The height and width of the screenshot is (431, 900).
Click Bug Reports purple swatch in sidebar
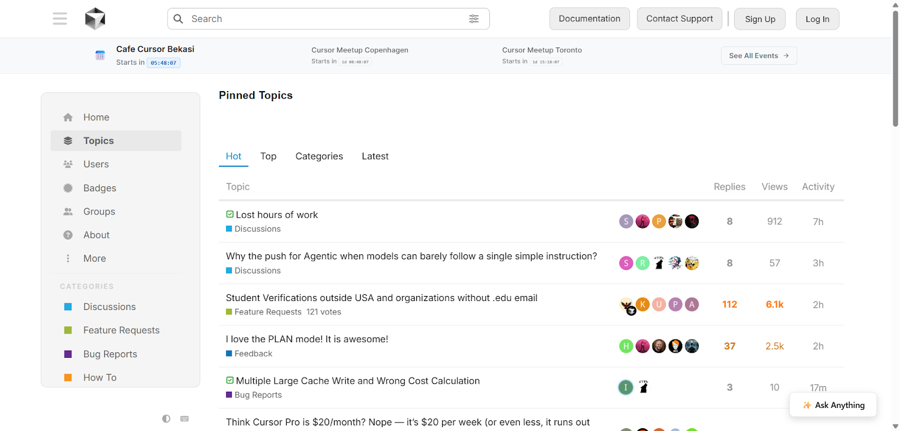[x=68, y=354]
